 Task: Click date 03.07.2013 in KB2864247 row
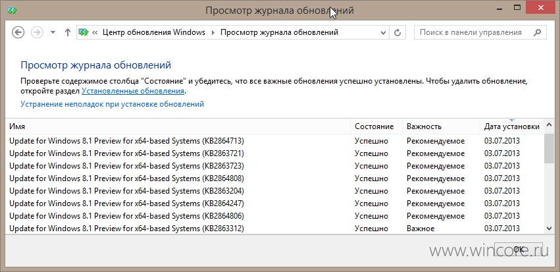coord(502,204)
